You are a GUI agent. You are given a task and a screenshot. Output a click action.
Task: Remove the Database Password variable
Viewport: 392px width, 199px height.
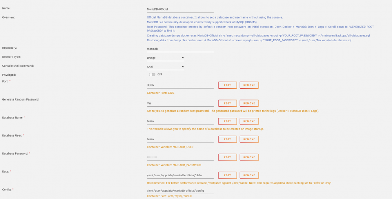(x=249, y=157)
